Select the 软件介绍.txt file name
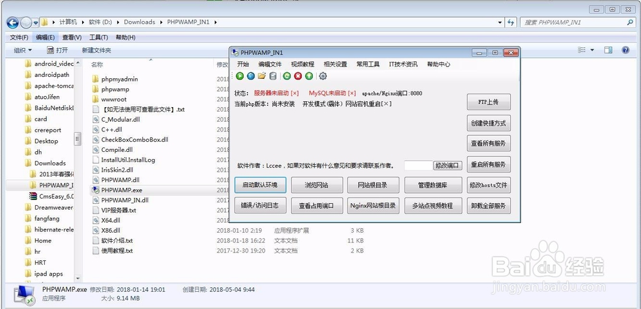Screen dimensions: 641x309 click(117, 241)
